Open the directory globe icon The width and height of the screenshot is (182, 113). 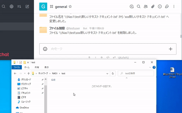[x=12, y=6]
